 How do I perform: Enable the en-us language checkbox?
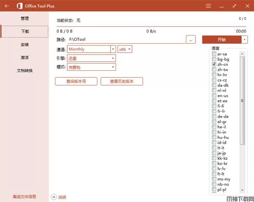[x=214, y=96]
